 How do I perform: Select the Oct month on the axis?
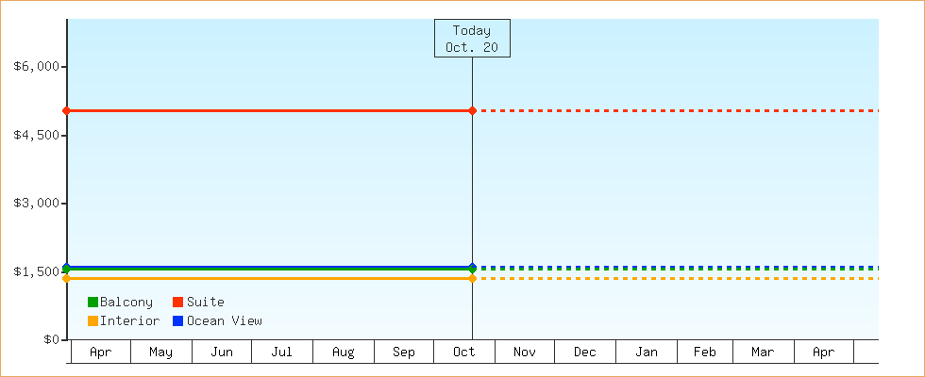(x=464, y=352)
